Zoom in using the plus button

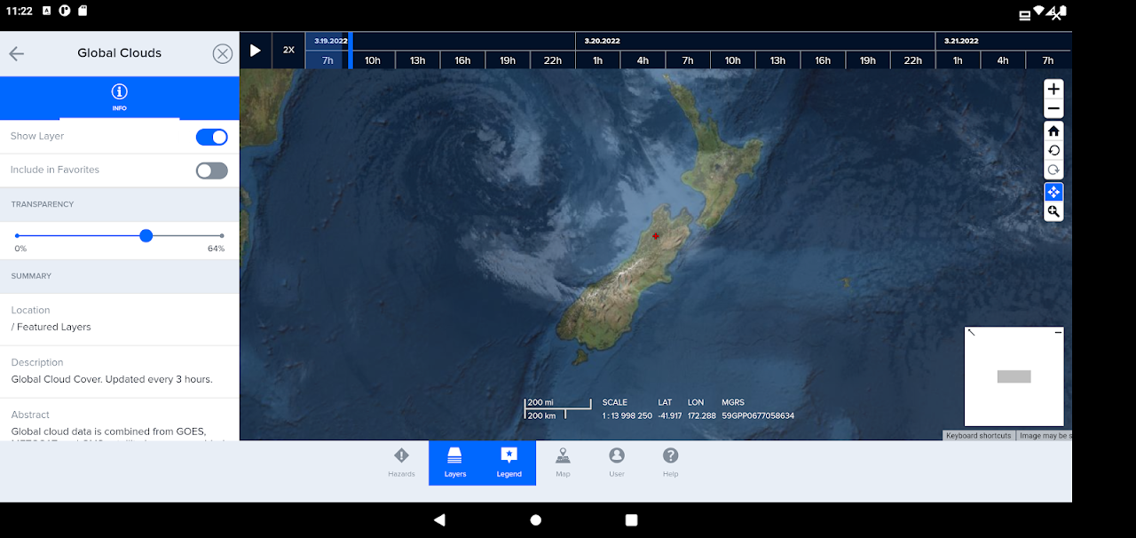click(1053, 89)
